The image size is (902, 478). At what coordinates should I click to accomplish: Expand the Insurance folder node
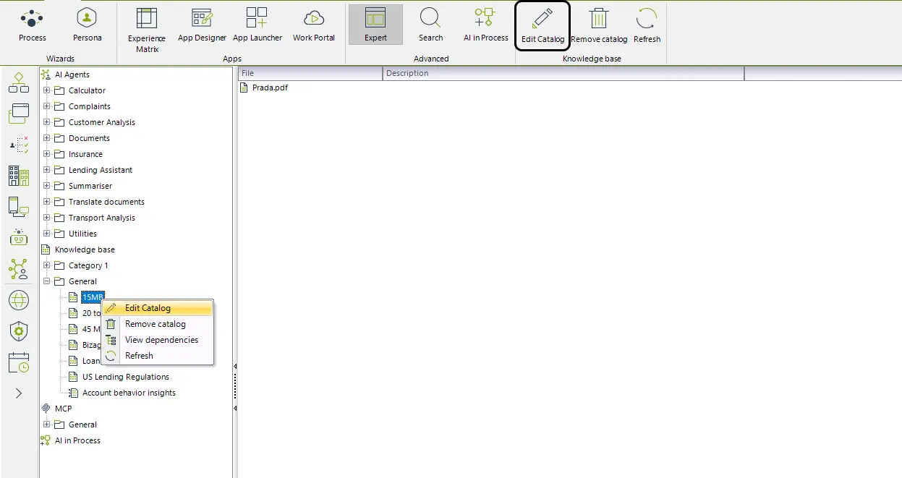click(x=47, y=154)
